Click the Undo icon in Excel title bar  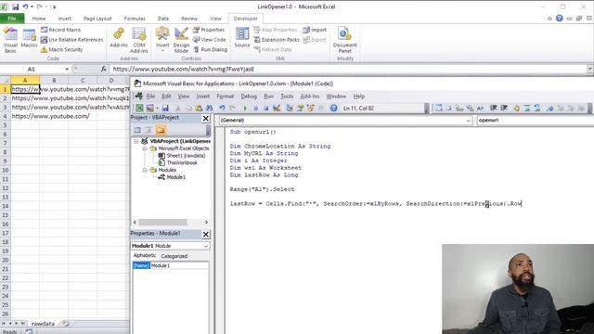click(x=25, y=6)
